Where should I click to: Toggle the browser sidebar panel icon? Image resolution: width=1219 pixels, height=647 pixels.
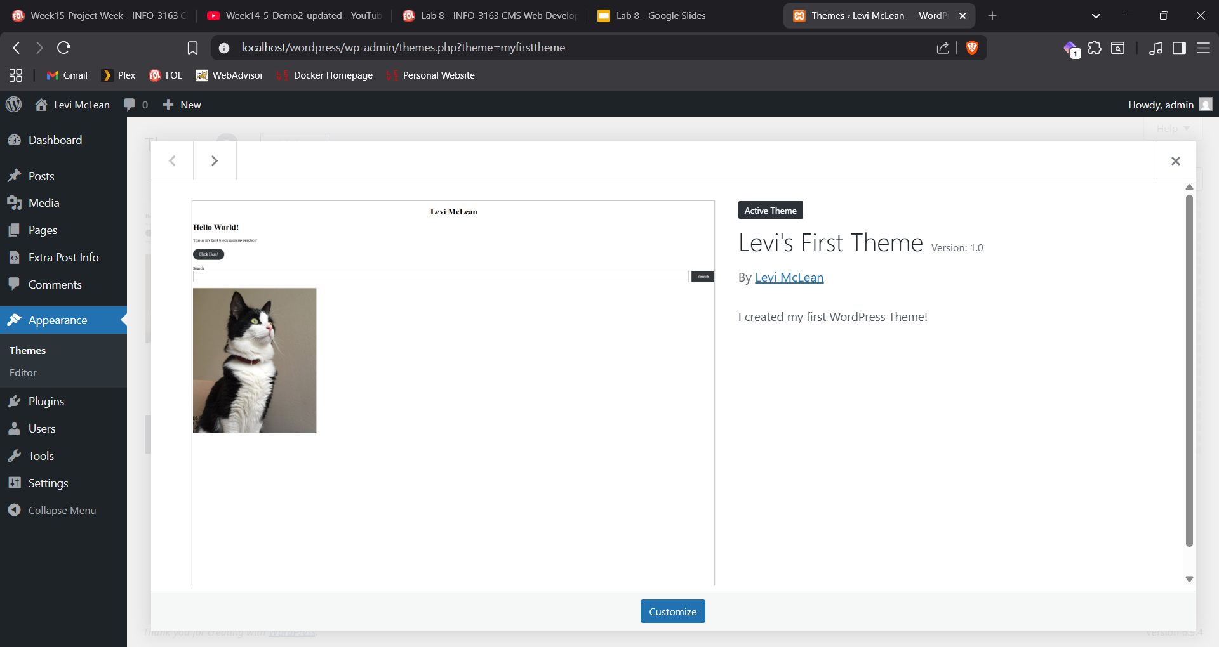point(1179,48)
